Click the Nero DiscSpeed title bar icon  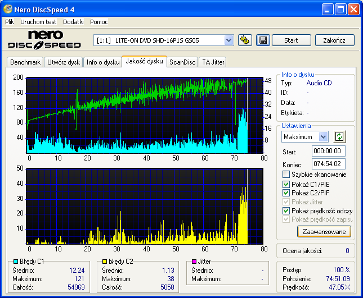(x=8, y=9)
